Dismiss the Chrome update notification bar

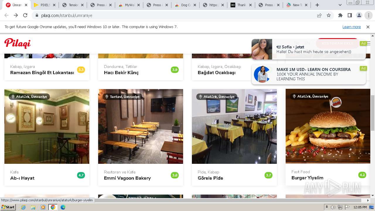coord(368,27)
